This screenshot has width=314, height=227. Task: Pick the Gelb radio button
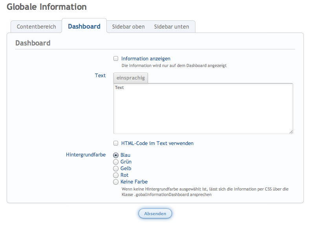[116, 169]
